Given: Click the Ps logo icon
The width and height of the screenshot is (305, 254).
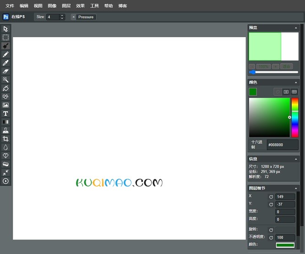Looking at the screenshot, I should (6, 17).
